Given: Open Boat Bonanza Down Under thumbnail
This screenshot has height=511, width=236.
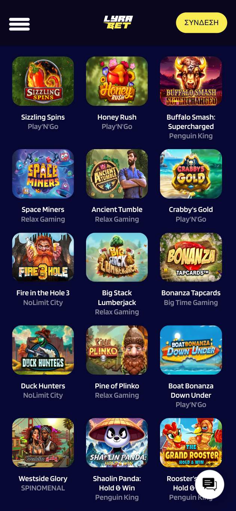Looking at the screenshot, I should (191, 350).
